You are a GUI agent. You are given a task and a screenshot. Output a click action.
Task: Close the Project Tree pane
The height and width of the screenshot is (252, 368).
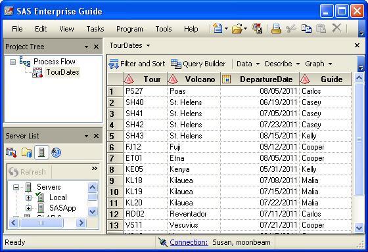point(96,47)
